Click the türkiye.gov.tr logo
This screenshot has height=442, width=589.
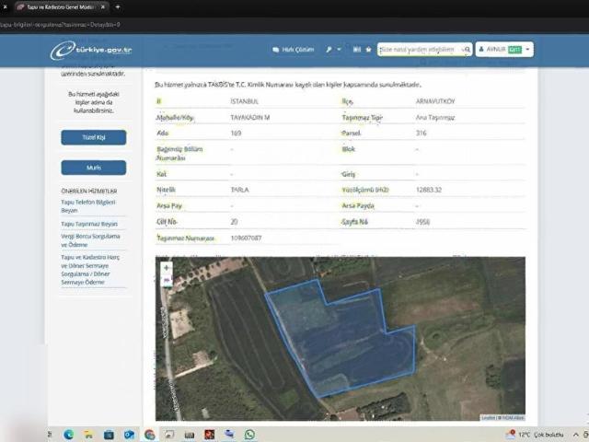pyautogui.click(x=90, y=51)
